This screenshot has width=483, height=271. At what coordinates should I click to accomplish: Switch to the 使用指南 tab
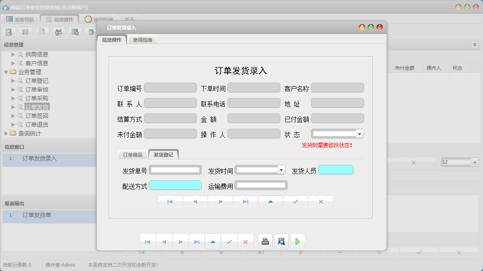tap(142, 39)
